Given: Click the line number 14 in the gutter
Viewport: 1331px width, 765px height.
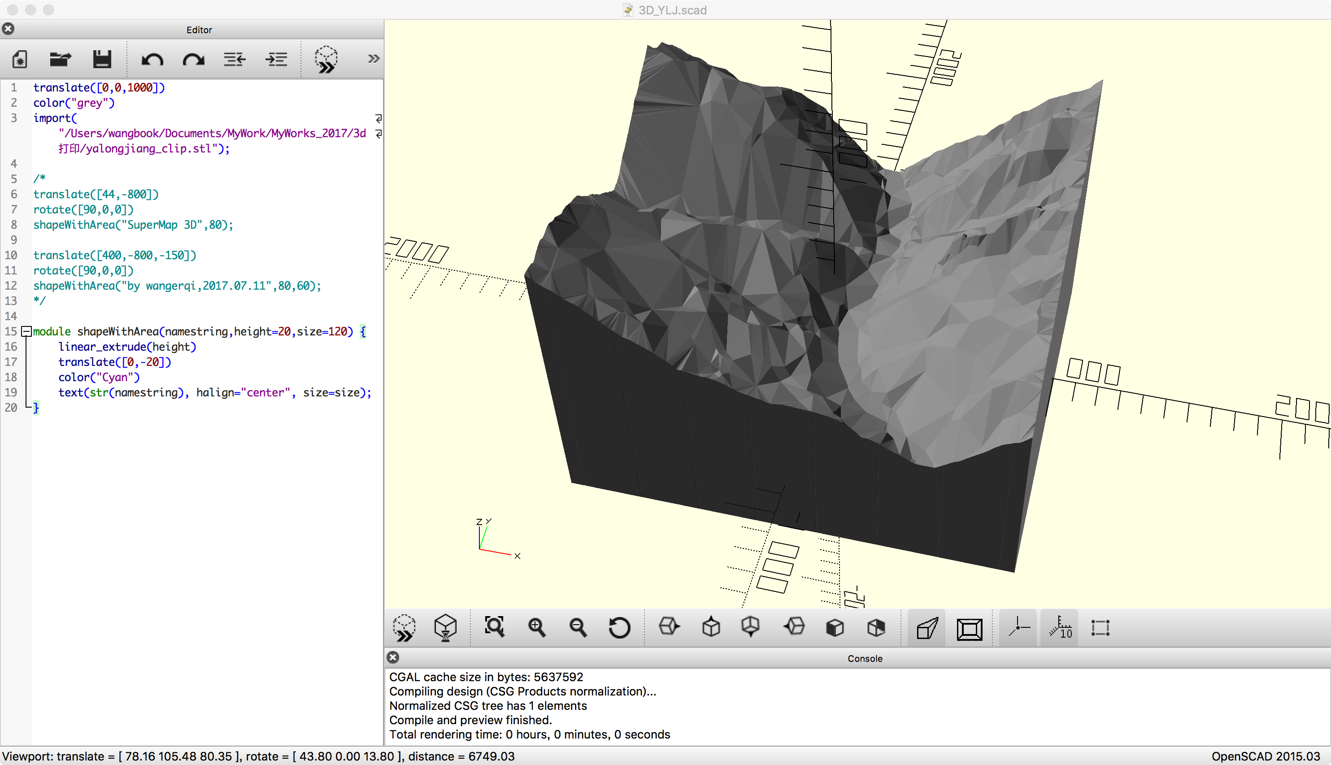Looking at the screenshot, I should (11, 316).
